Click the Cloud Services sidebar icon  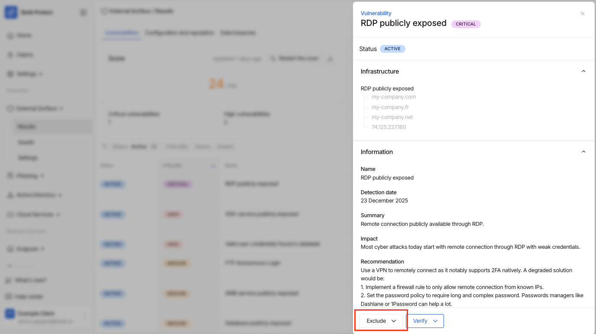tap(10, 215)
